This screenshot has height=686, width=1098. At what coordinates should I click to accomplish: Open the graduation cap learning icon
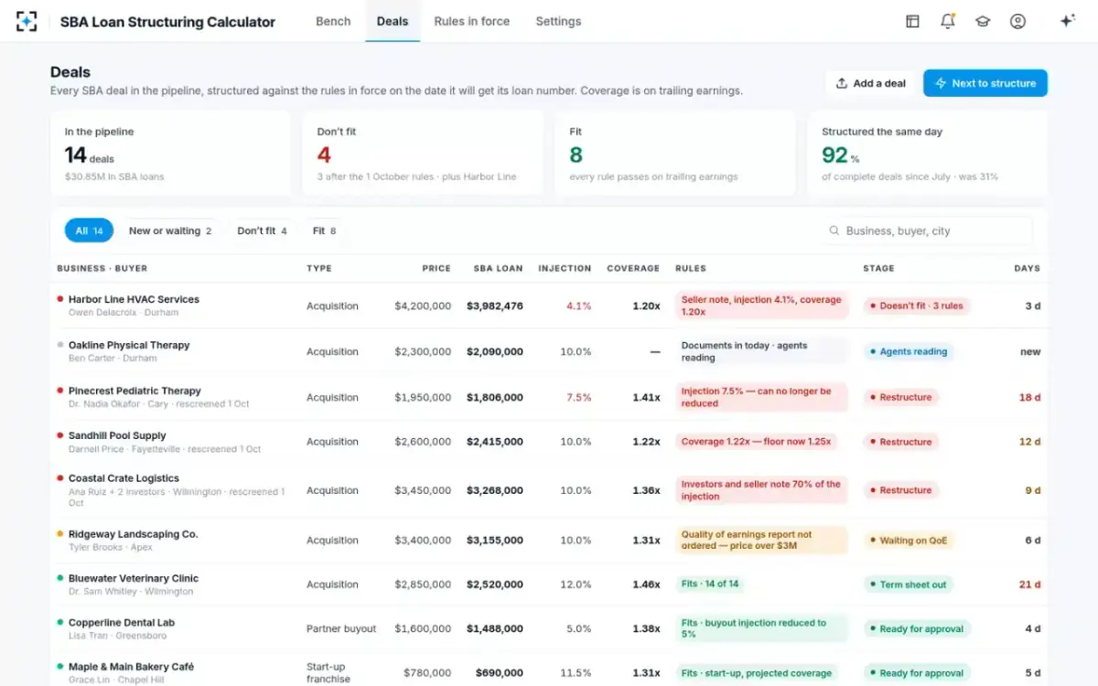pyautogui.click(x=983, y=21)
